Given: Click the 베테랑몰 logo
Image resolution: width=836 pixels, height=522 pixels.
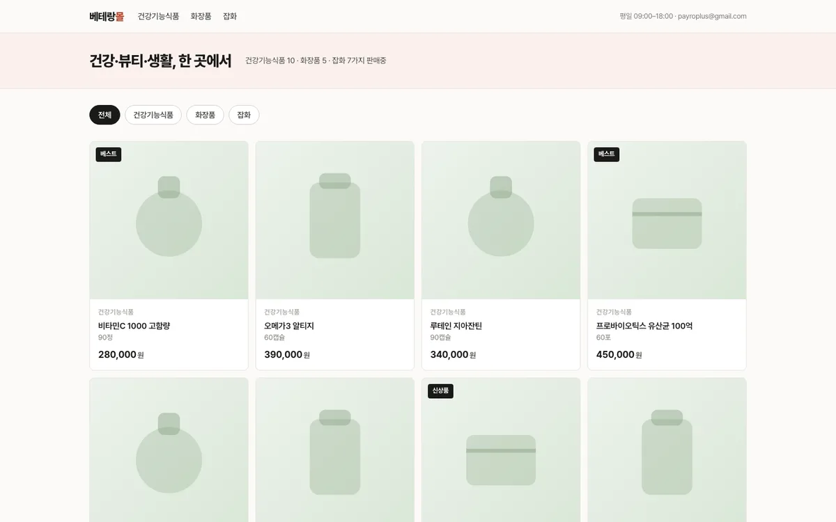Looking at the screenshot, I should (x=107, y=16).
